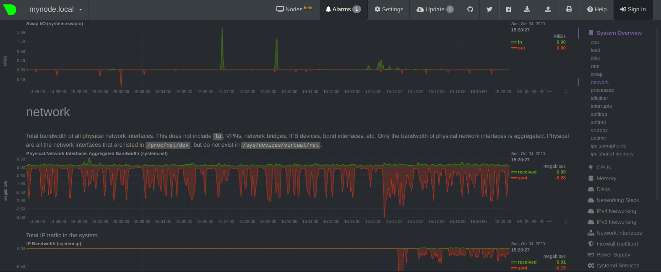The height and width of the screenshot is (272, 661).
Task: Jump to the ram section
Action: click(595, 66)
